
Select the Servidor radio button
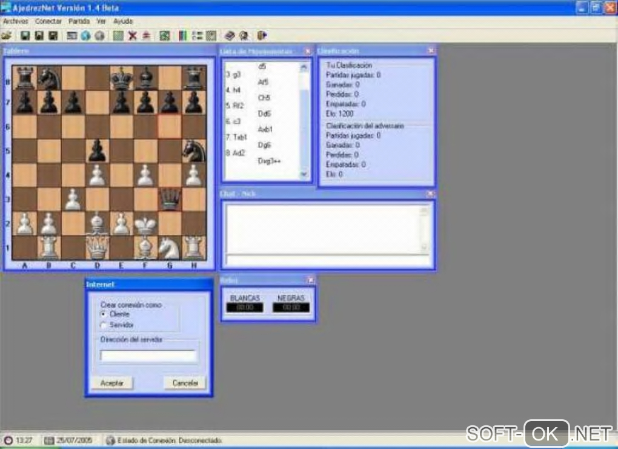click(103, 325)
